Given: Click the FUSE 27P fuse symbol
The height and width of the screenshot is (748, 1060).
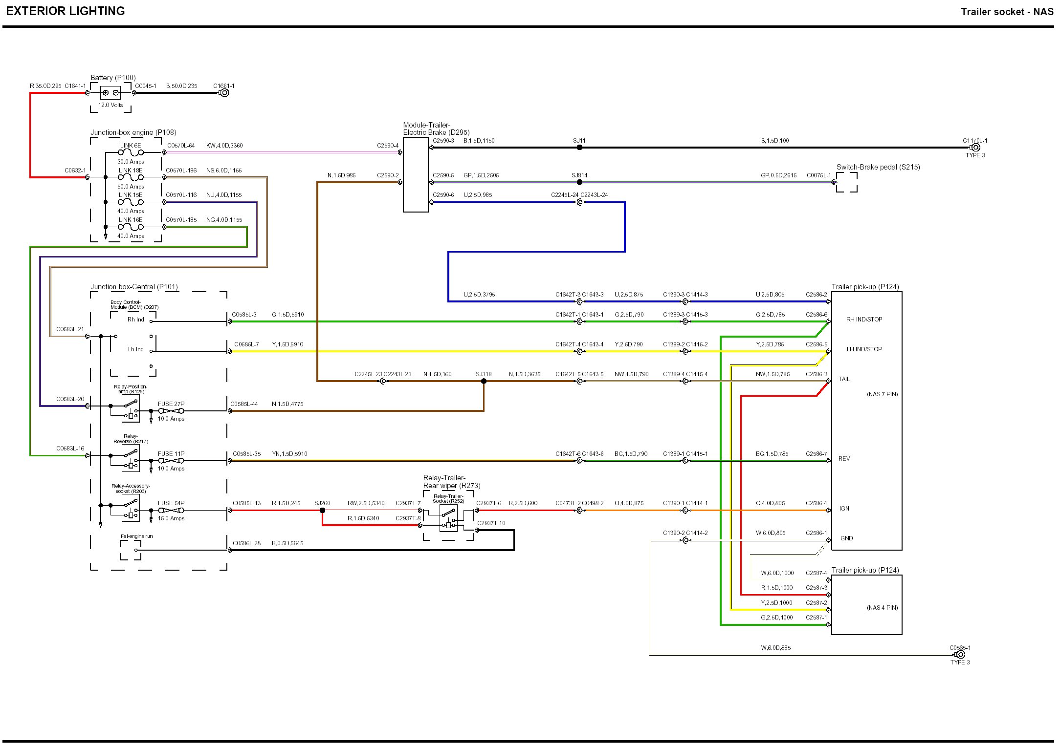Looking at the screenshot, I should pyautogui.click(x=171, y=411).
